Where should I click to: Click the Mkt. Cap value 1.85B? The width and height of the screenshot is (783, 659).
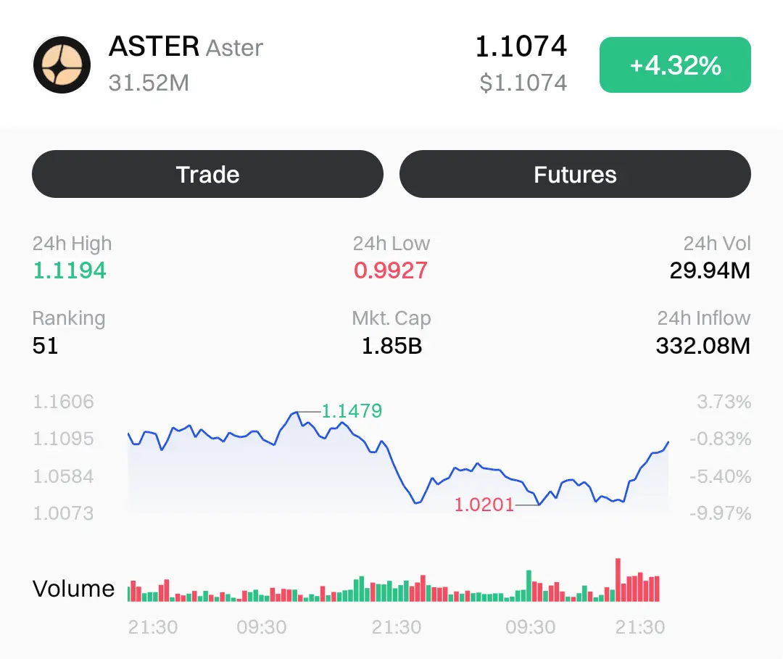391,346
